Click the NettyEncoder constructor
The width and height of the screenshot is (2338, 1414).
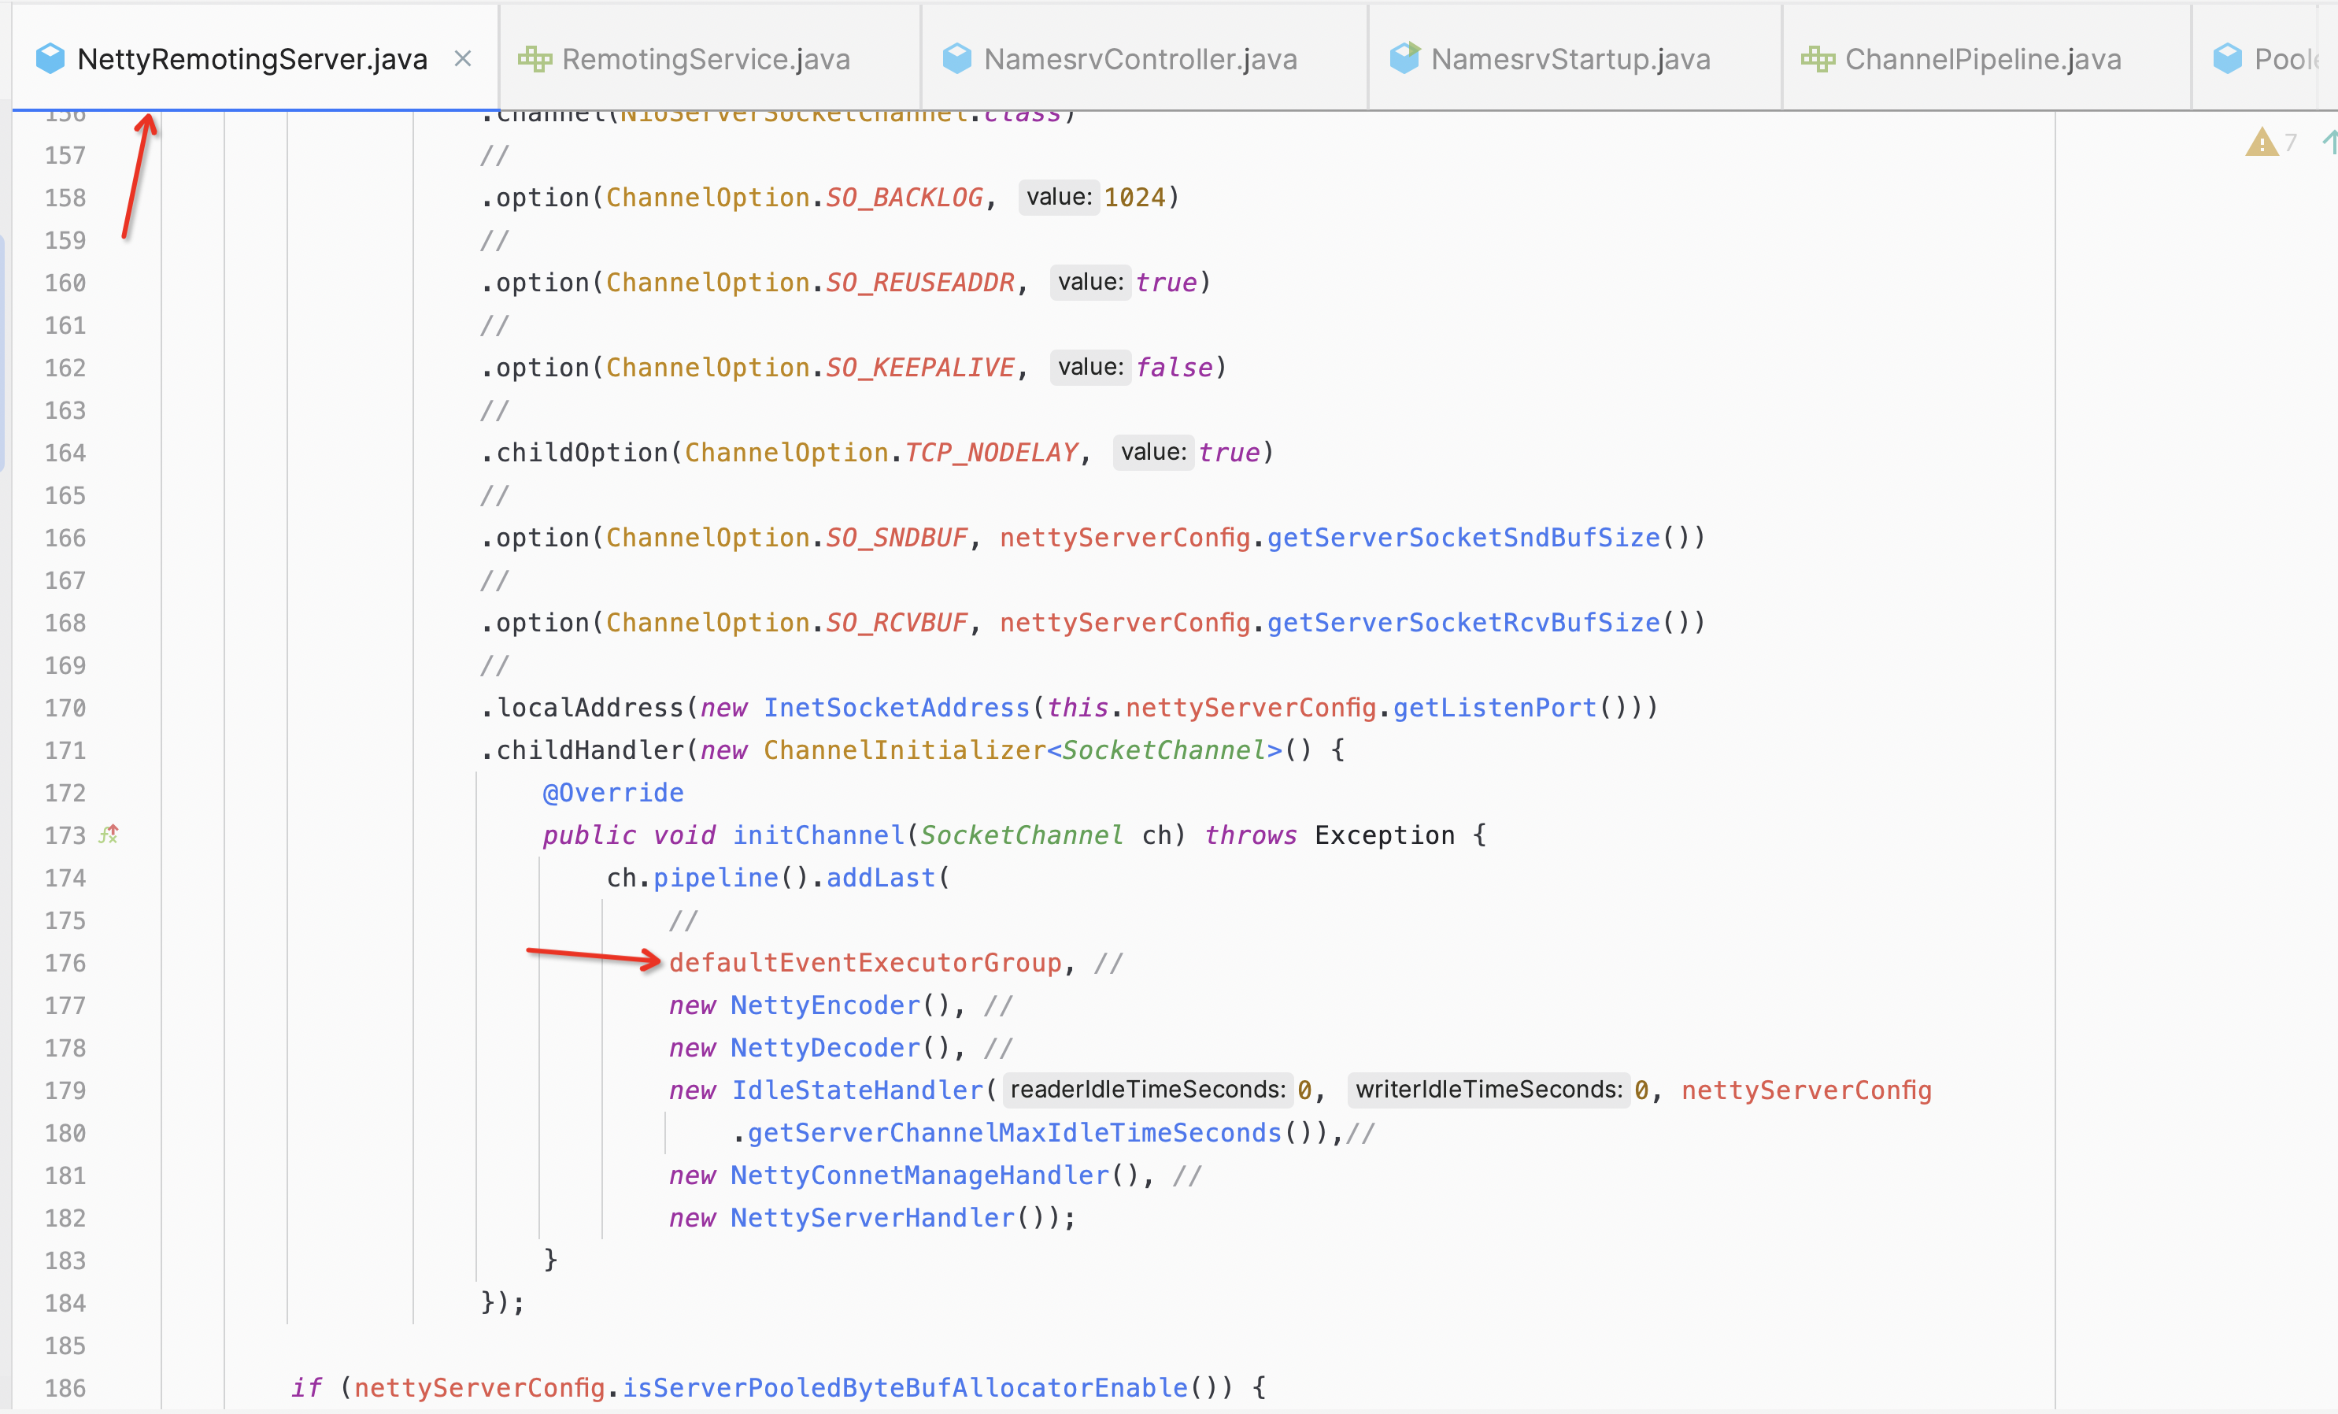826,1005
